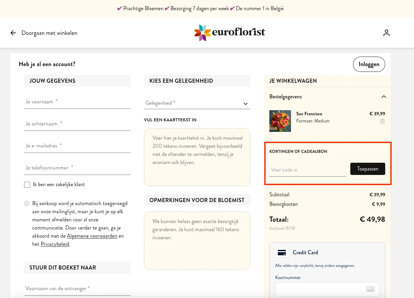
Task: Collapse the Bestelgegevens section
Action: 384,96
